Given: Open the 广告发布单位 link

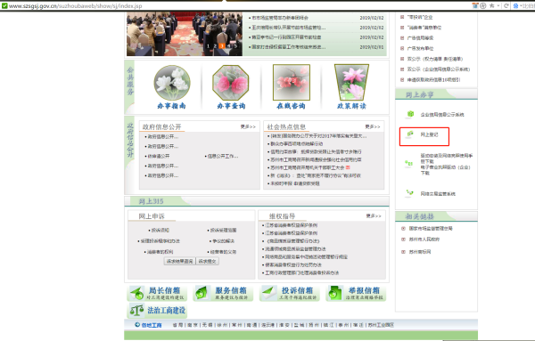Looking at the screenshot, I should [x=420, y=48].
